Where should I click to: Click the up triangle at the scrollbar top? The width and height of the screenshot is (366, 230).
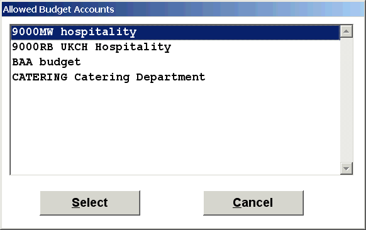click(346, 31)
